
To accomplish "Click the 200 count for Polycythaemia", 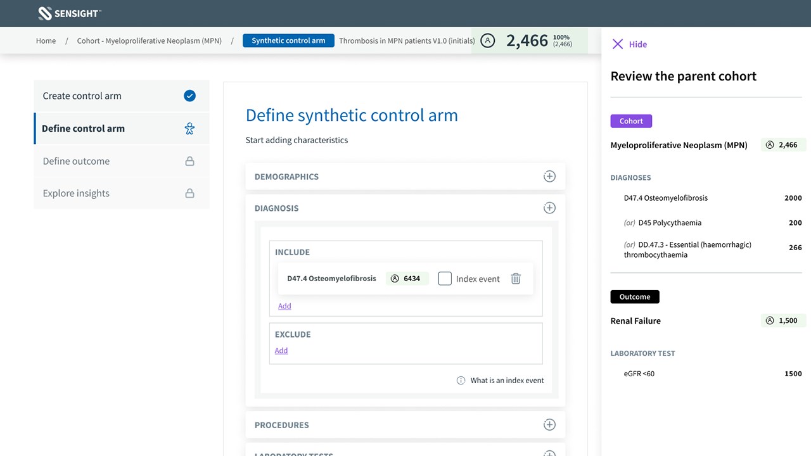I will click(x=795, y=223).
